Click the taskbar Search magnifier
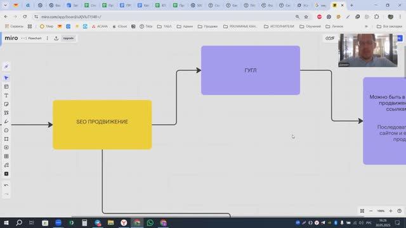The width and height of the screenshot is (406, 228). (19, 222)
